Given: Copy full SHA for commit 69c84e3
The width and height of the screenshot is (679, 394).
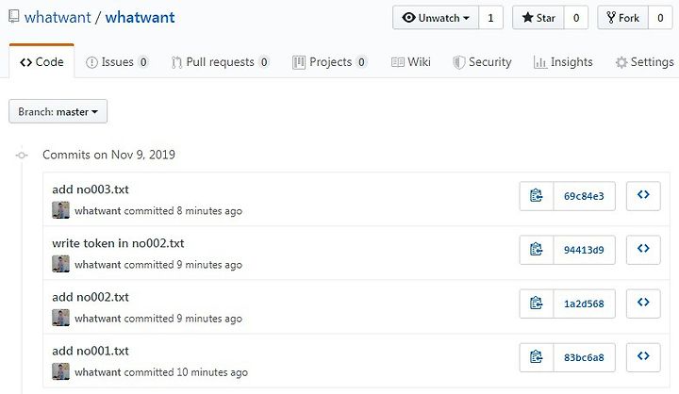Looking at the screenshot, I should pyautogui.click(x=537, y=196).
